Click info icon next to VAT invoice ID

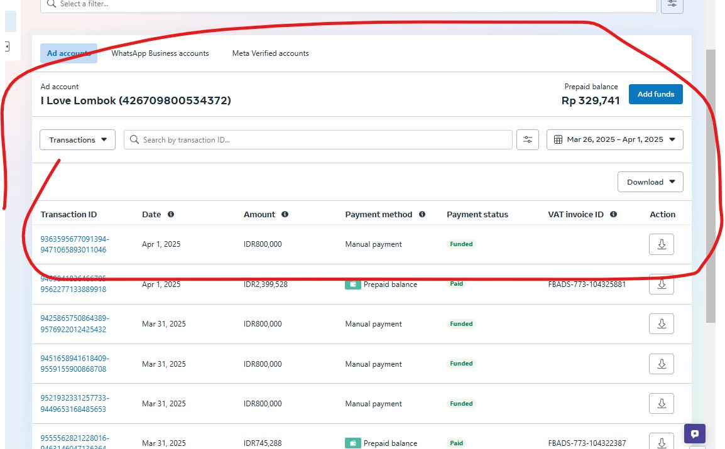613,215
